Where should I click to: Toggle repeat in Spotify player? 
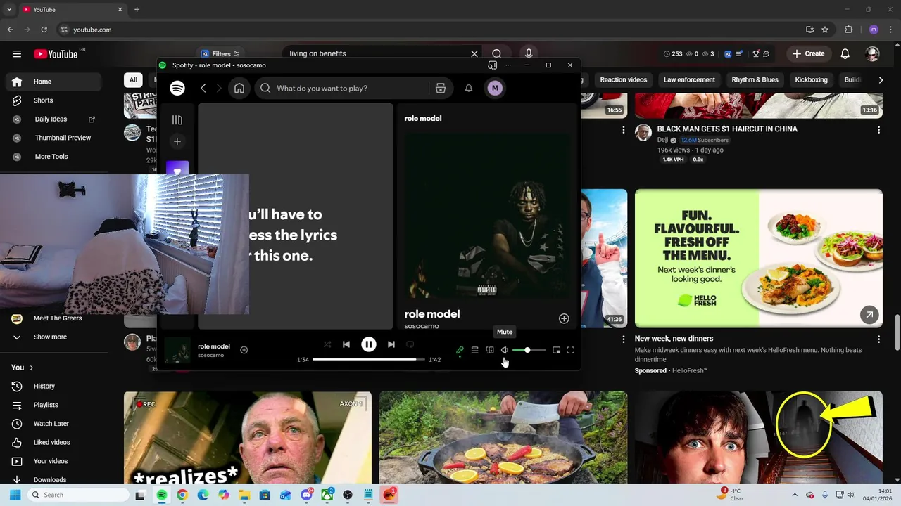[x=410, y=344]
